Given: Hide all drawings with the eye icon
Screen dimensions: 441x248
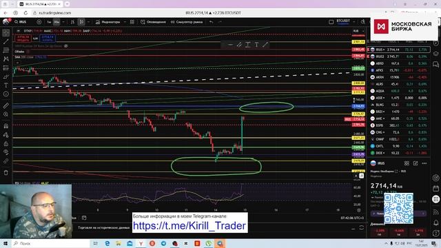Looking at the screenshot, I should 6,152.
